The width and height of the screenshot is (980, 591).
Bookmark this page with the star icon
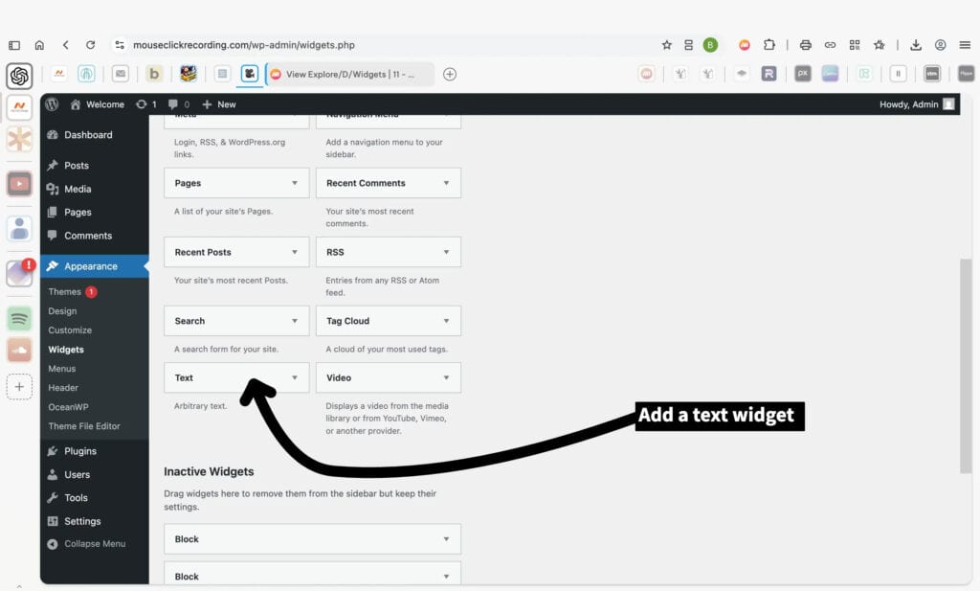click(667, 44)
